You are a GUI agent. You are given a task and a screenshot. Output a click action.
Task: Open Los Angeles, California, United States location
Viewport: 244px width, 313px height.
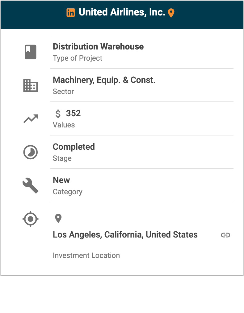point(125,235)
